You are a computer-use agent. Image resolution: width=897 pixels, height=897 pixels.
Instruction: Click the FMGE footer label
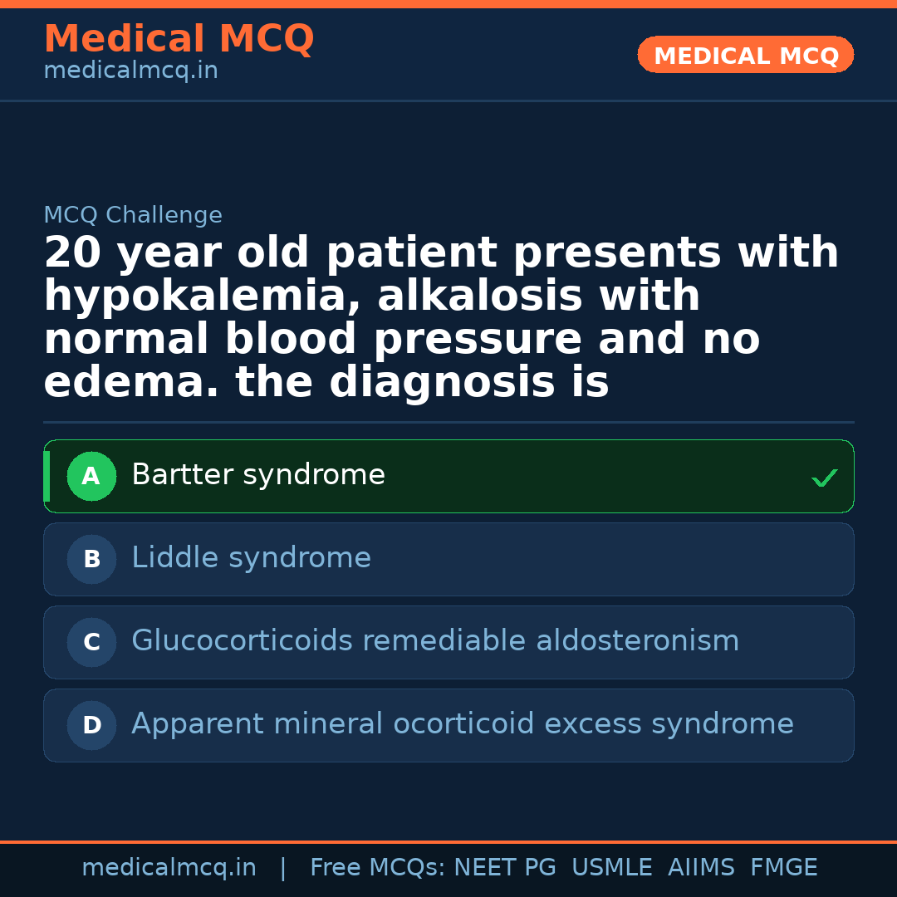[x=784, y=868]
